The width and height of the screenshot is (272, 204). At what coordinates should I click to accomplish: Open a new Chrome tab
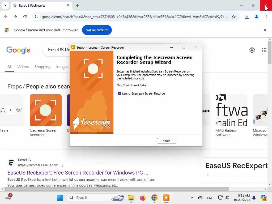click(x=78, y=5)
